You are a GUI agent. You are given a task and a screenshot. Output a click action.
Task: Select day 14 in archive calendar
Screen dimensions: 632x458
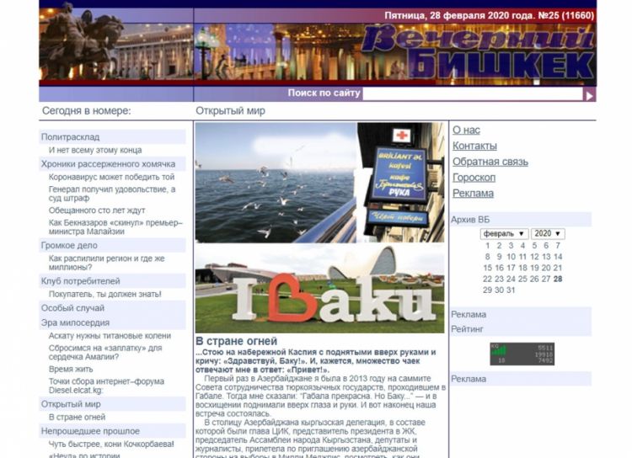(x=558, y=257)
